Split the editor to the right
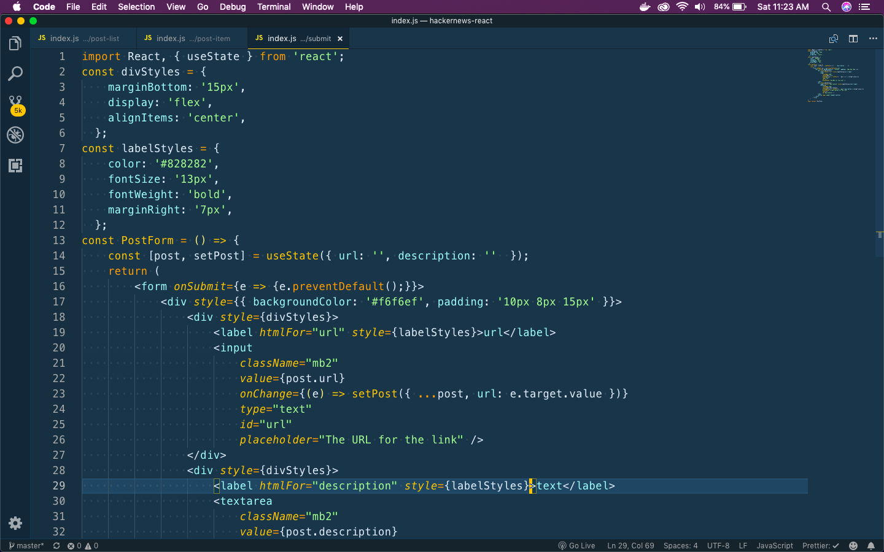This screenshot has height=552, width=884. (x=853, y=39)
